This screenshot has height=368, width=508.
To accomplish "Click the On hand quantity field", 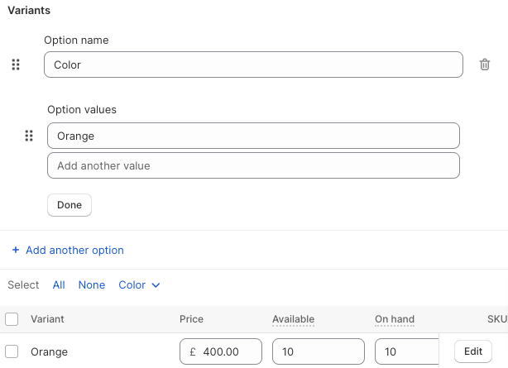I will click(406, 351).
